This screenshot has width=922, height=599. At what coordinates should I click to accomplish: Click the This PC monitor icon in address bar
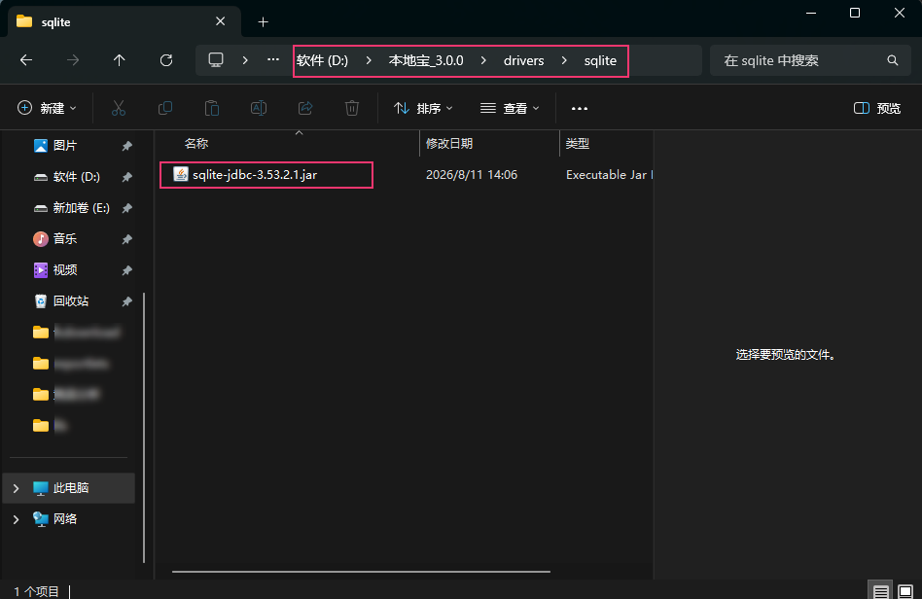pos(216,60)
